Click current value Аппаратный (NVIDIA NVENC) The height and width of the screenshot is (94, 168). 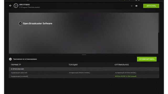(79, 73)
